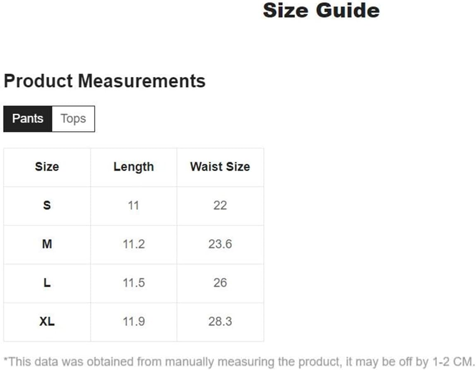The width and height of the screenshot is (476, 370).
Task: Select the waist value 28.3
Action: (x=220, y=322)
